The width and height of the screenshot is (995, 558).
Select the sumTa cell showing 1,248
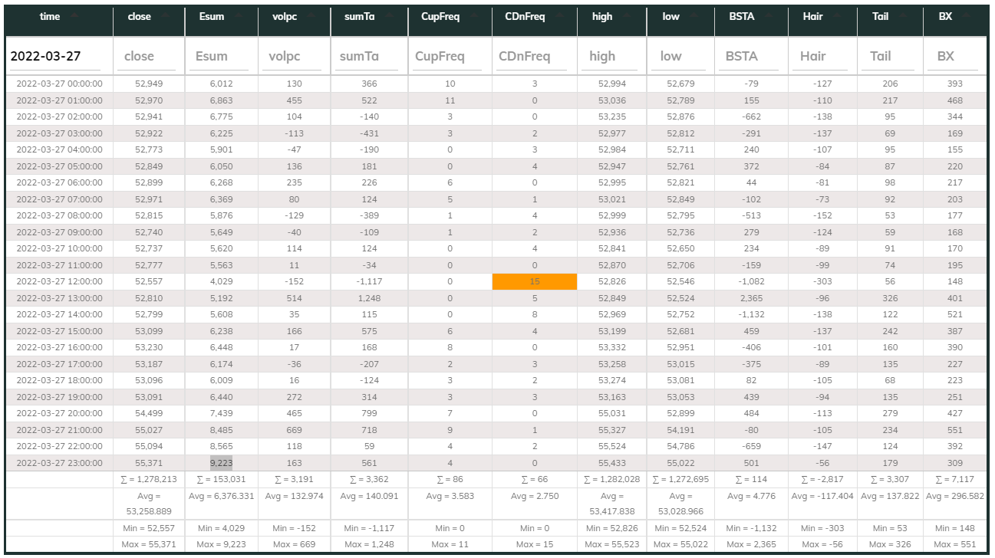pos(369,298)
